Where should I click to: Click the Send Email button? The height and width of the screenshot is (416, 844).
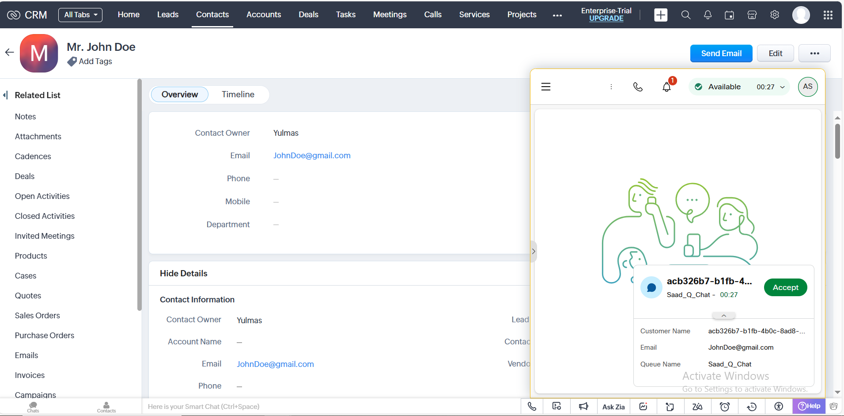721,53
